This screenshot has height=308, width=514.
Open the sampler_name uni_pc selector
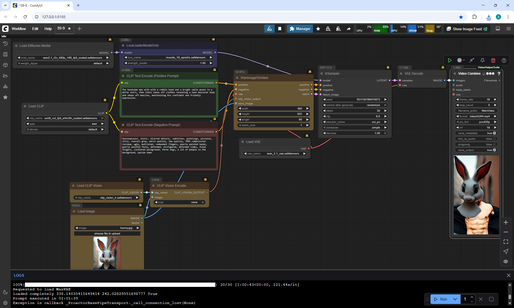[355, 122]
